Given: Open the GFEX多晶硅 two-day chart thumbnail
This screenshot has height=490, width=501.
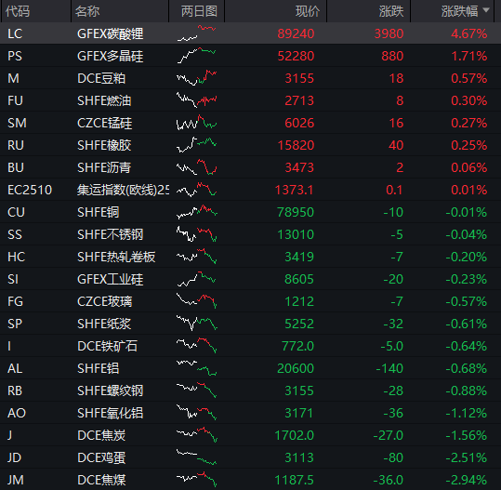Looking at the screenshot, I should tap(197, 56).
